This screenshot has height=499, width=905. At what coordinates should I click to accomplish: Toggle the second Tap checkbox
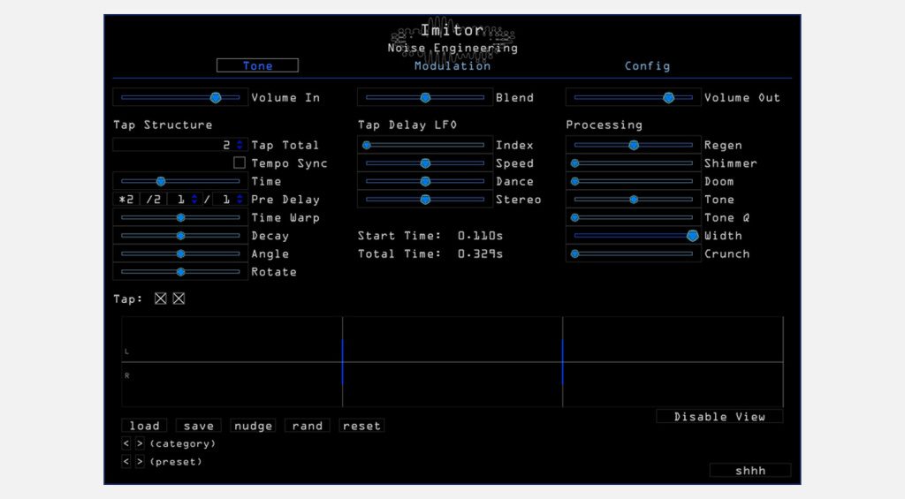[x=179, y=299]
